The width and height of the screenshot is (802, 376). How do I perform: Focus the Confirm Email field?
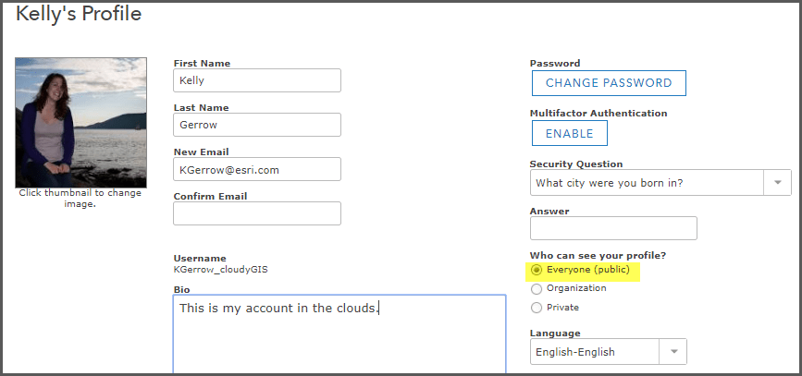click(256, 213)
